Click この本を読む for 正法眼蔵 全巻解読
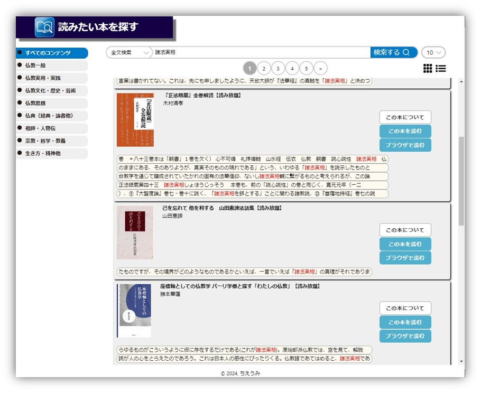The width and height of the screenshot is (481, 393). 405,131
